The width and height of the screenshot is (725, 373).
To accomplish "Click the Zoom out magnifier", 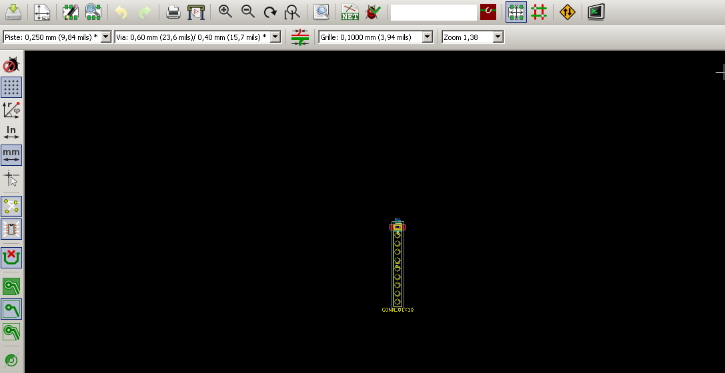I will [247, 11].
